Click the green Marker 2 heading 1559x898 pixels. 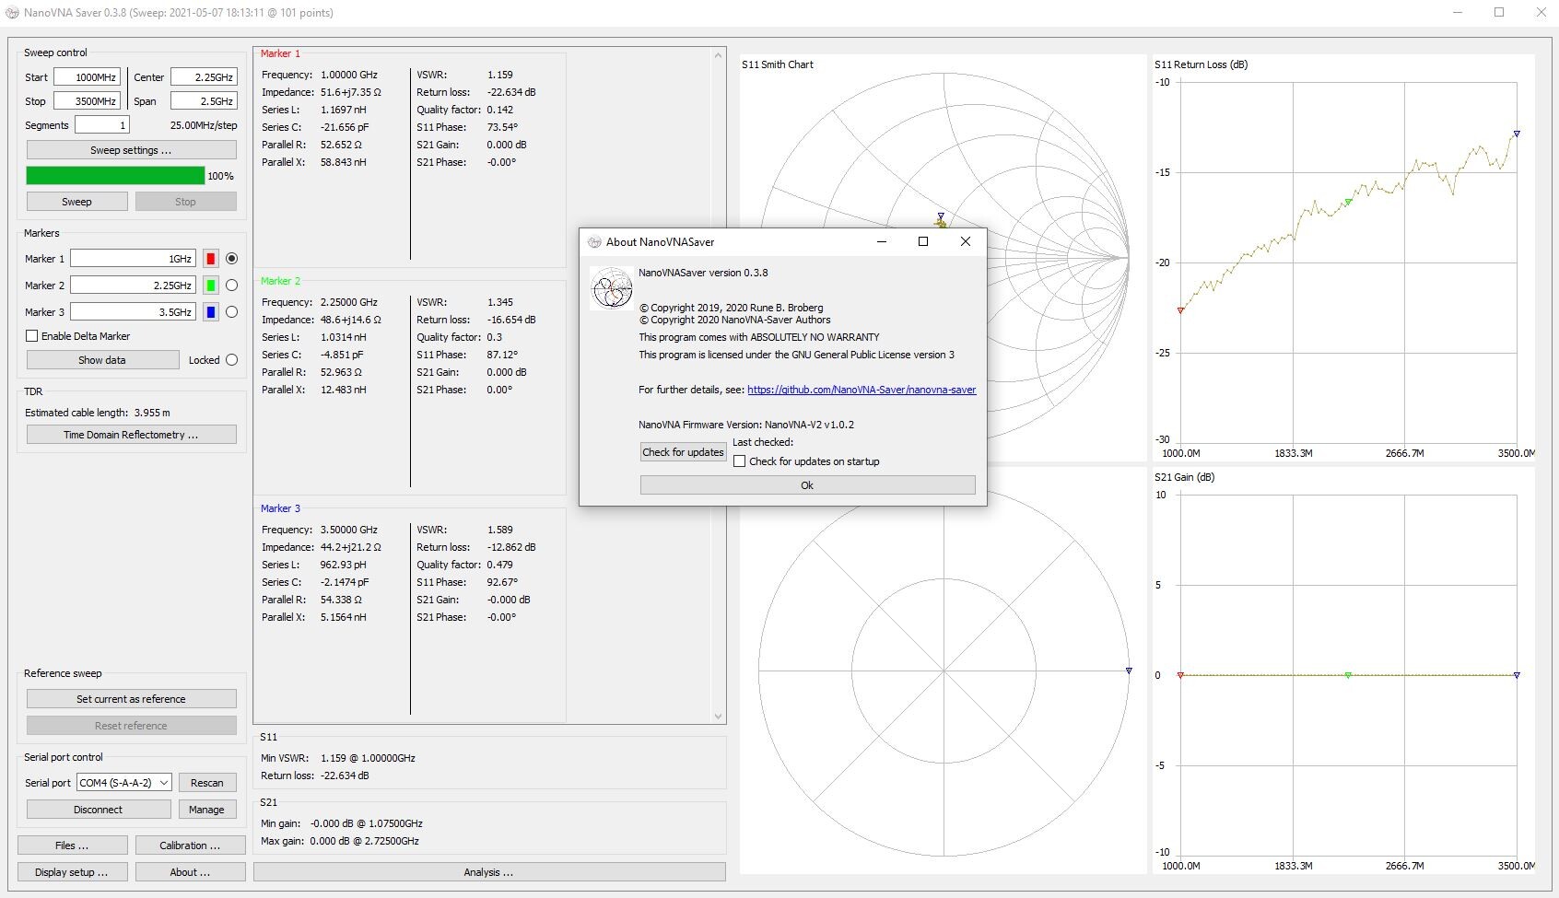[280, 281]
